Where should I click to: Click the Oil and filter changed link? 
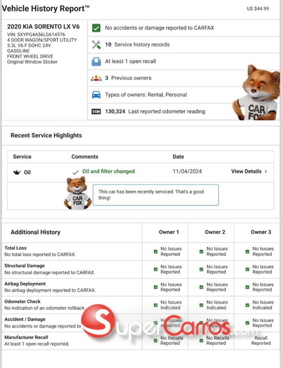click(108, 172)
